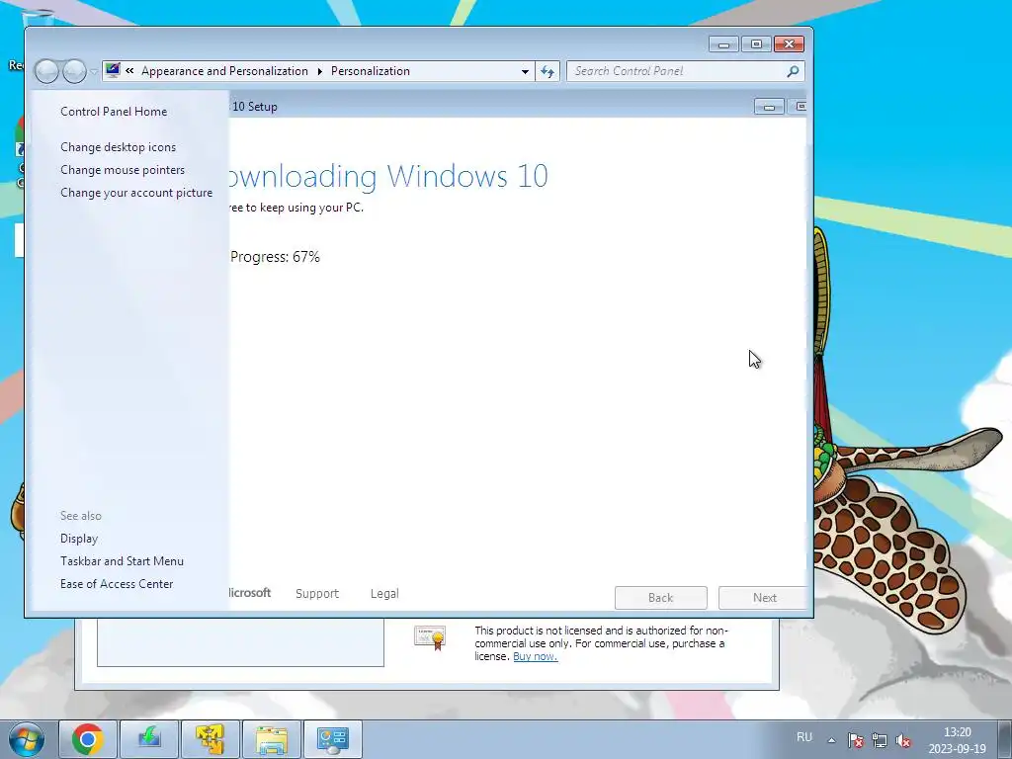Click the Progress: 67% text
1012x759 pixels.
(275, 257)
